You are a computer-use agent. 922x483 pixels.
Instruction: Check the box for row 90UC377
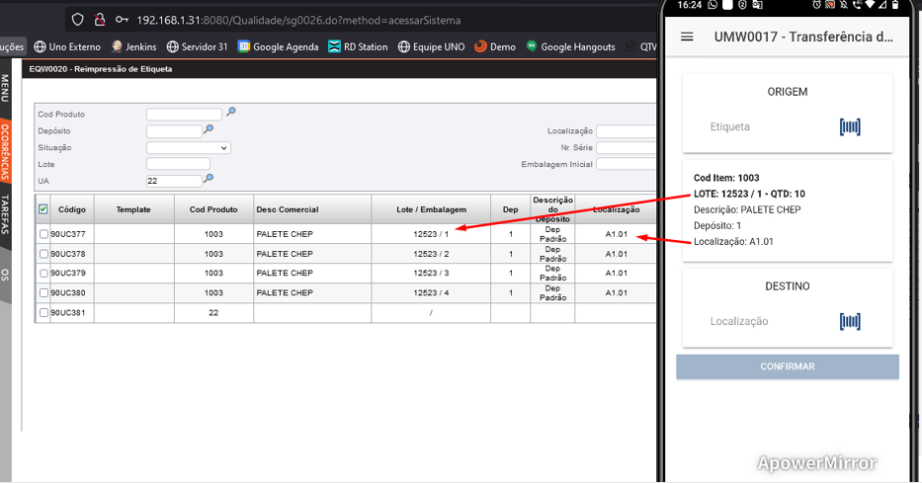42,234
